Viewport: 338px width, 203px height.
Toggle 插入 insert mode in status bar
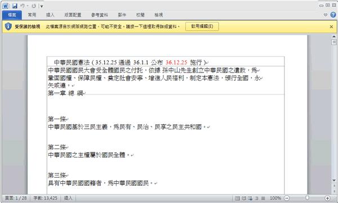tap(68, 198)
